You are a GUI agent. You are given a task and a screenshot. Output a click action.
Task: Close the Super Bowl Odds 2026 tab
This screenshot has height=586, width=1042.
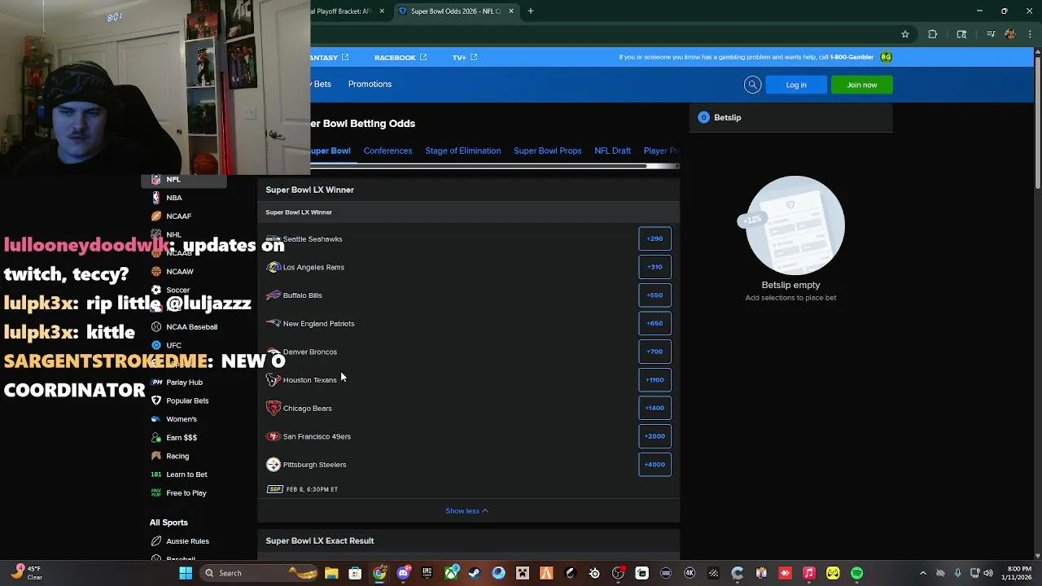tap(511, 11)
